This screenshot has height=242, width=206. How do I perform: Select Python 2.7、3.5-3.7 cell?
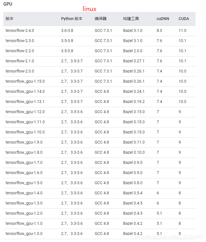pyautogui.click(x=72, y=61)
